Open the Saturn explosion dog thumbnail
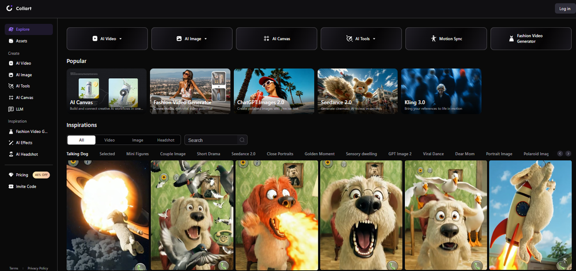The width and height of the screenshot is (576, 271). (x=108, y=215)
